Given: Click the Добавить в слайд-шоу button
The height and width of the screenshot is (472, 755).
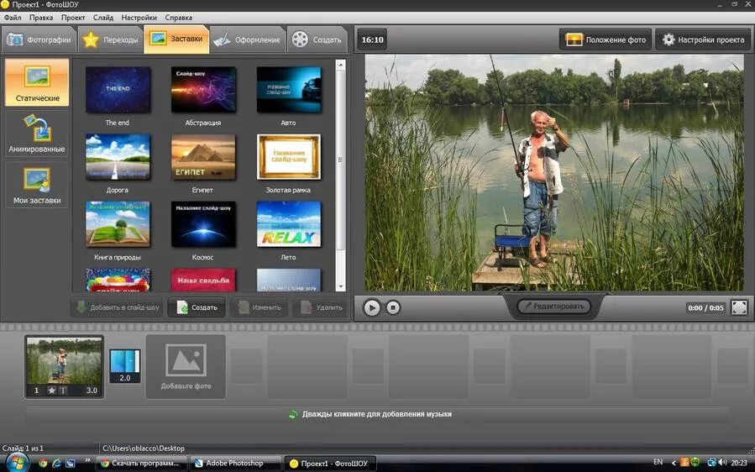Looking at the screenshot, I should (118, 307).
